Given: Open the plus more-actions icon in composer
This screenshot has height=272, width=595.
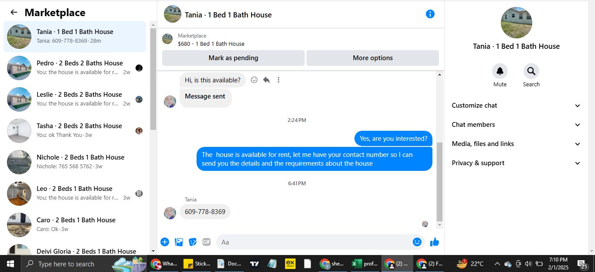Looking at the screenshot, I should tap(165, 242).
